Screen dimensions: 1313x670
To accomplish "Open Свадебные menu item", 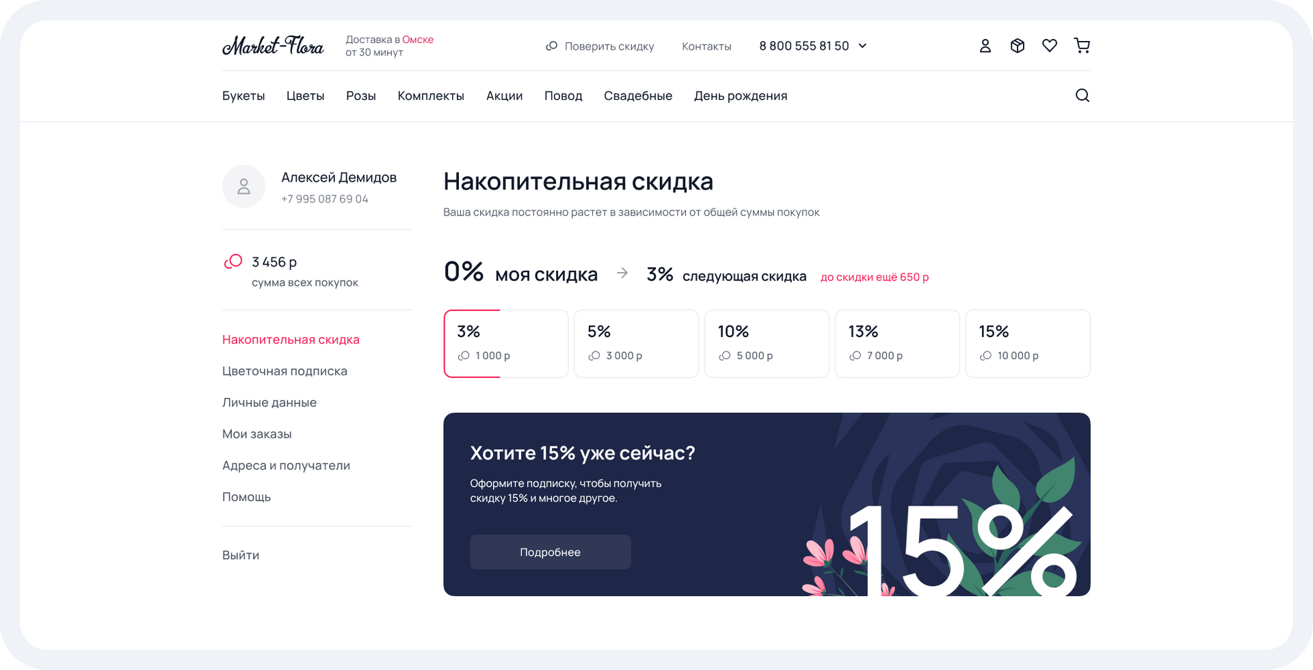I will (x=638, y=96).
